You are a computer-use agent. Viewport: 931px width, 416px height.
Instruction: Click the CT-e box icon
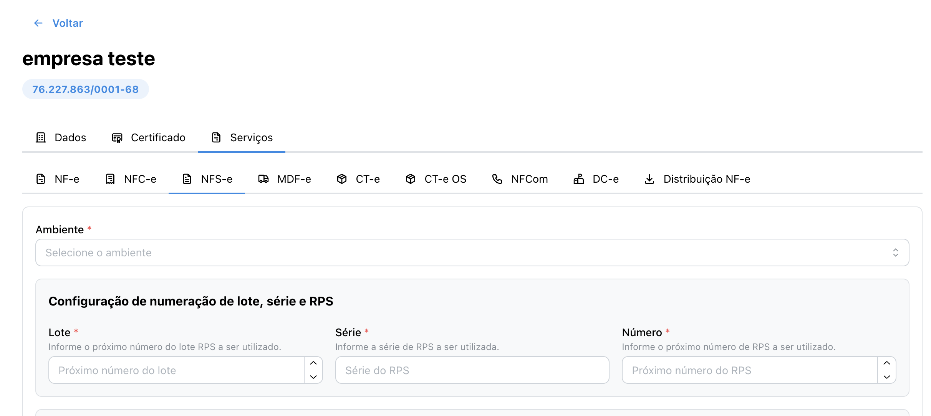[342, 179]
